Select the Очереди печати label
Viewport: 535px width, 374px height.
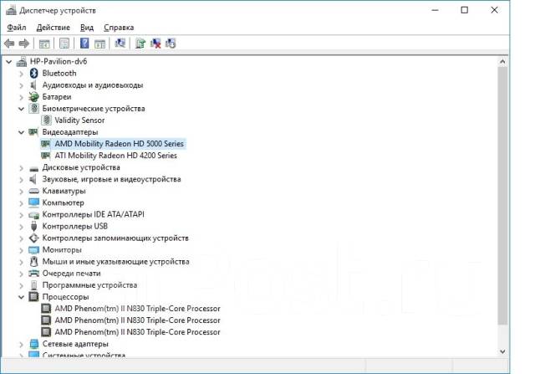coord(71,274)
